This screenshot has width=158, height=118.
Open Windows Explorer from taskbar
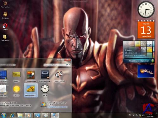21,115
